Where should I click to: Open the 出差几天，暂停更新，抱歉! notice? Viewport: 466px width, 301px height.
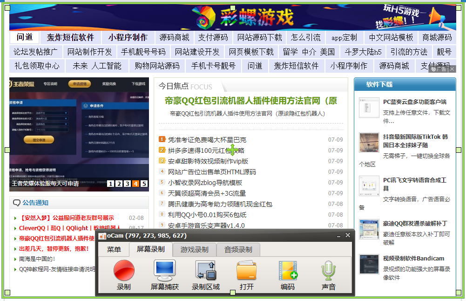tap(54, 249)
